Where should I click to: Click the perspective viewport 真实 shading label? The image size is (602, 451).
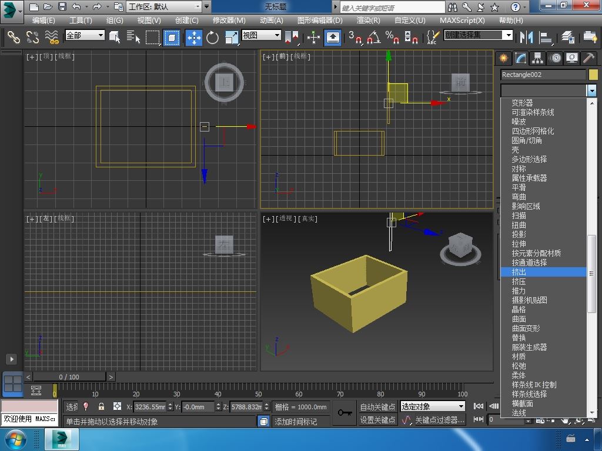click(x=308, y=218)
